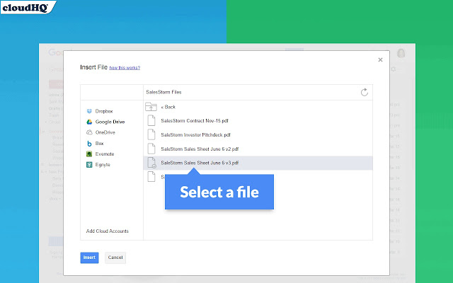
Task: Click the Cancel button
Action: (x=115, y=258)
